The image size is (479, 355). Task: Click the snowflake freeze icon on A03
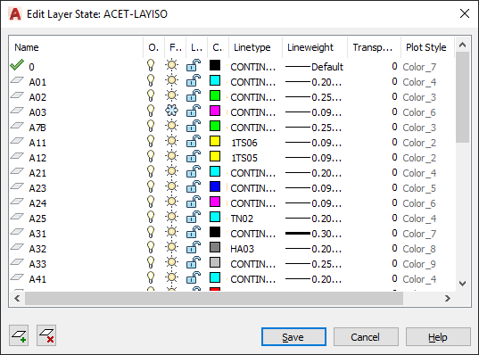pyautogui.click(x=171, y=111)
